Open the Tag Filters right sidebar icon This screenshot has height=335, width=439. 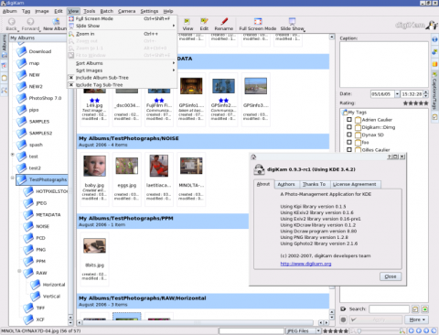434,117
